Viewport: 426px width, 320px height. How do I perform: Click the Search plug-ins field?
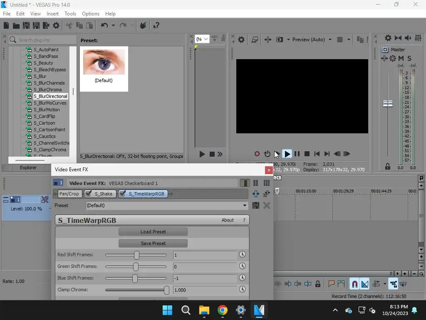[42, 40]
